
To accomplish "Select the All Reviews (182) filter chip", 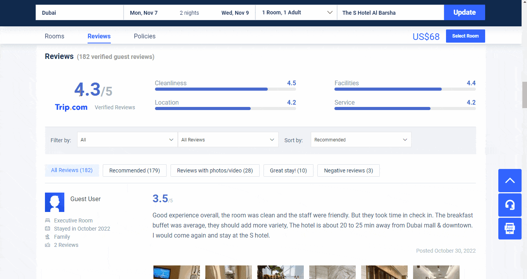I will [72, 170].
